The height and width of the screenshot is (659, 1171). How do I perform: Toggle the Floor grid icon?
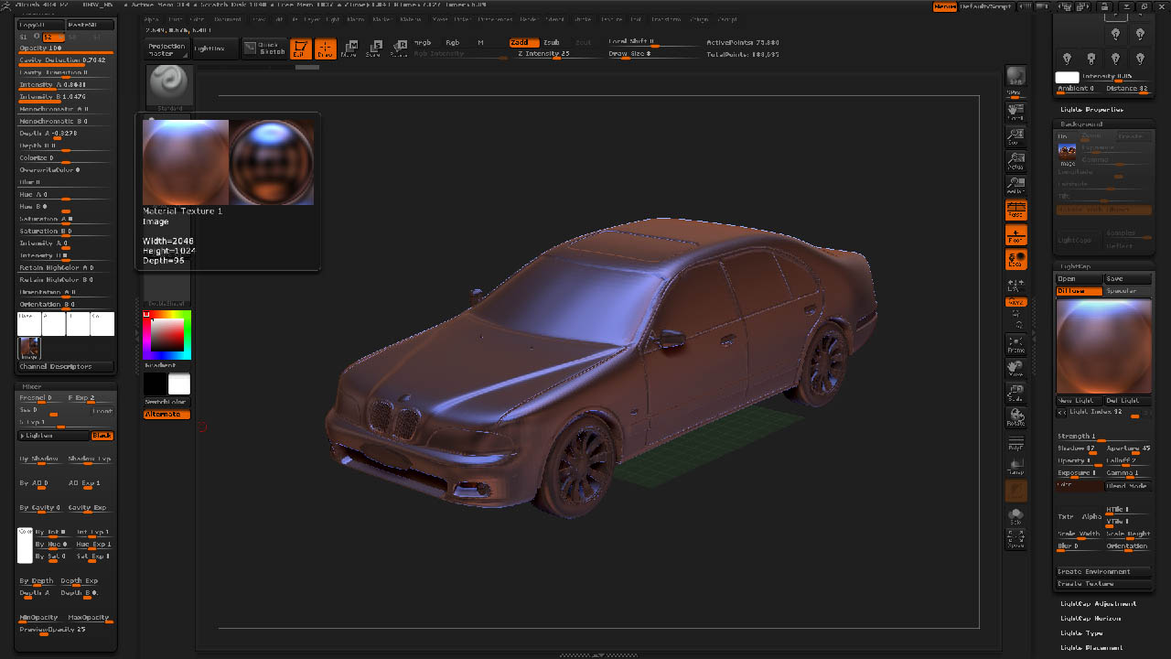(x=1015, y=235)
